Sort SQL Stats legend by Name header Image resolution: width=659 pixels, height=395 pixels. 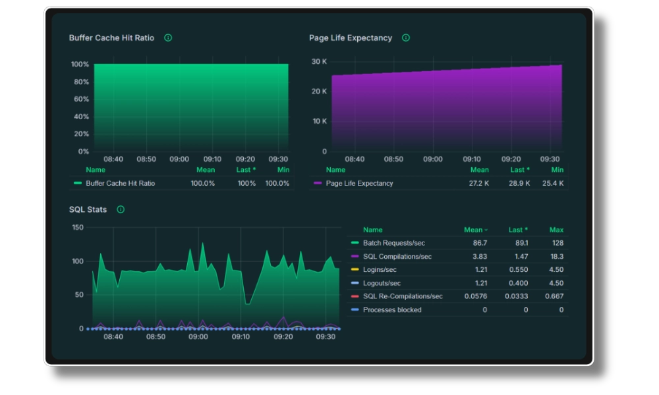(x=372, y=230)
